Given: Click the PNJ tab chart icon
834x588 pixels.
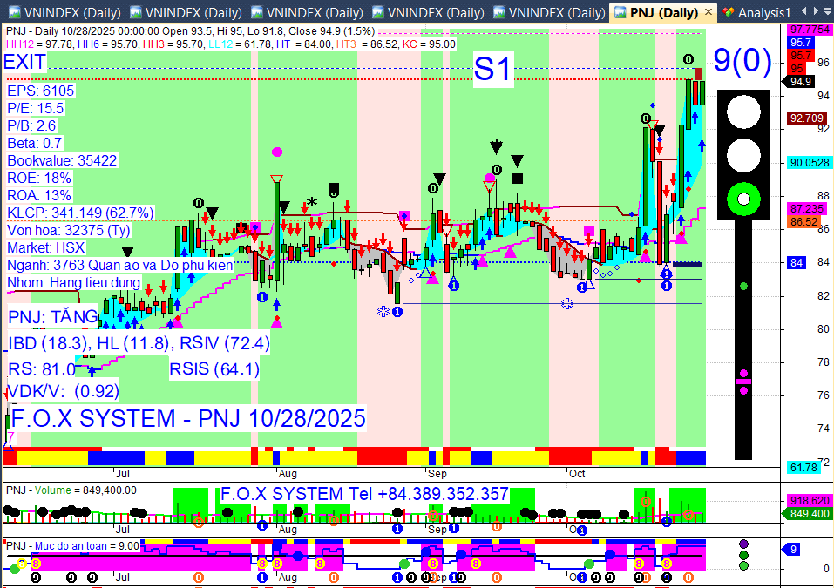Looking at the screenshot, I should 620,11.
